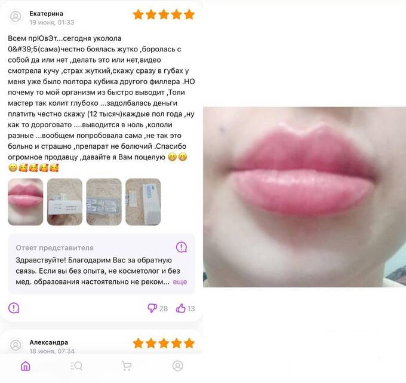
Task: Click the exclamation icon in representative reply
Action: coord(182,247)
